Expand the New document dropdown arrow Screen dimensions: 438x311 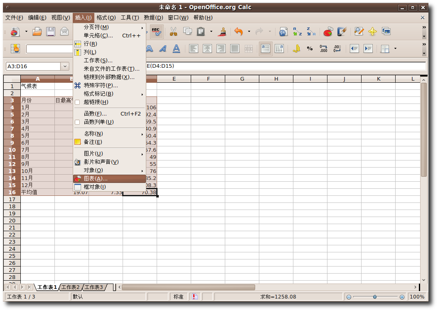[26, 32]
